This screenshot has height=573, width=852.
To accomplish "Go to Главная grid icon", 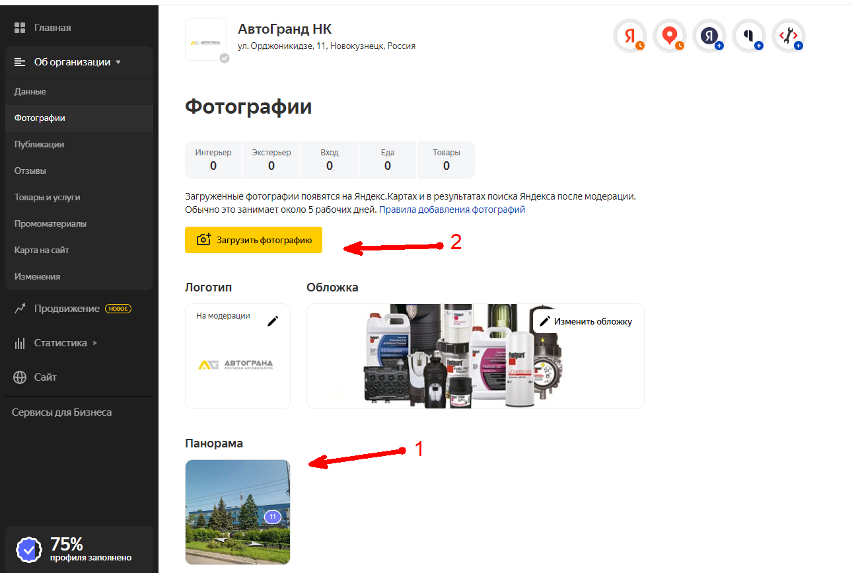I will point(20,28).
